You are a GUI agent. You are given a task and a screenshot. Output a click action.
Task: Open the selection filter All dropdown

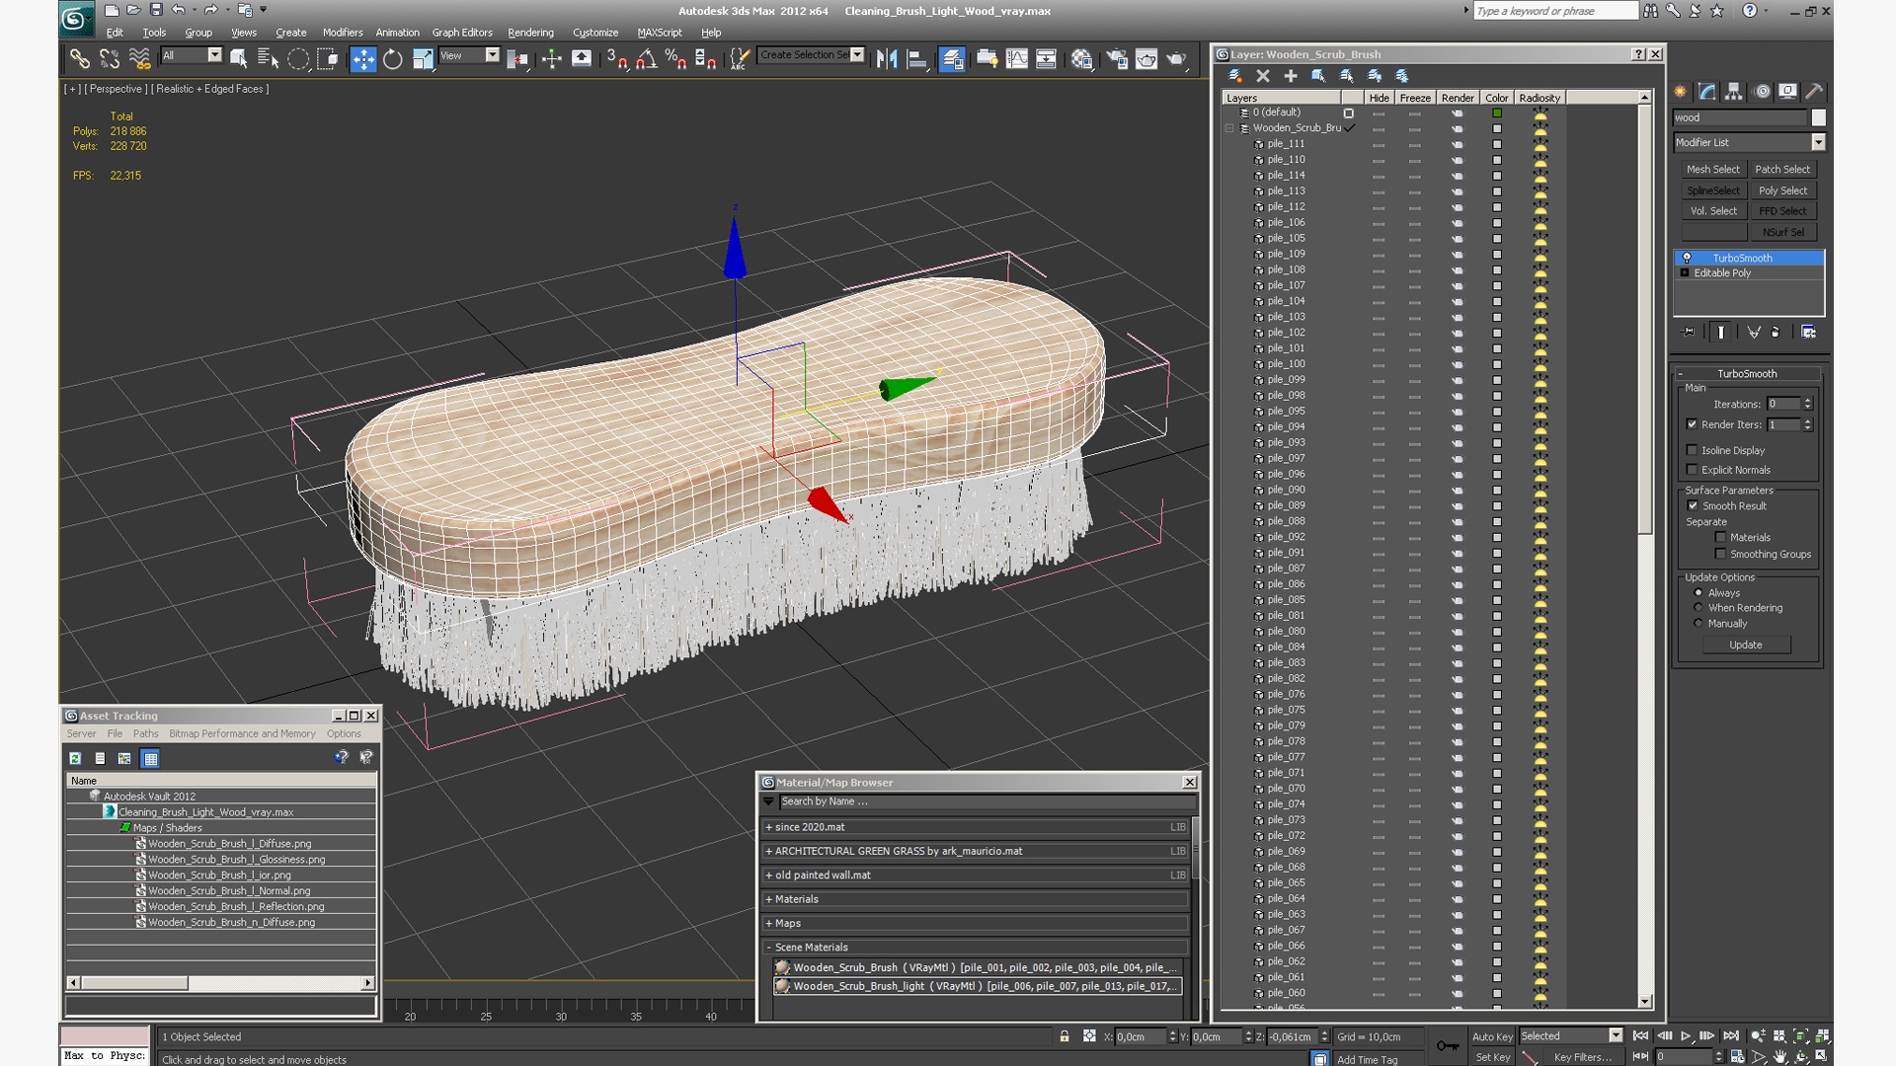214,55
